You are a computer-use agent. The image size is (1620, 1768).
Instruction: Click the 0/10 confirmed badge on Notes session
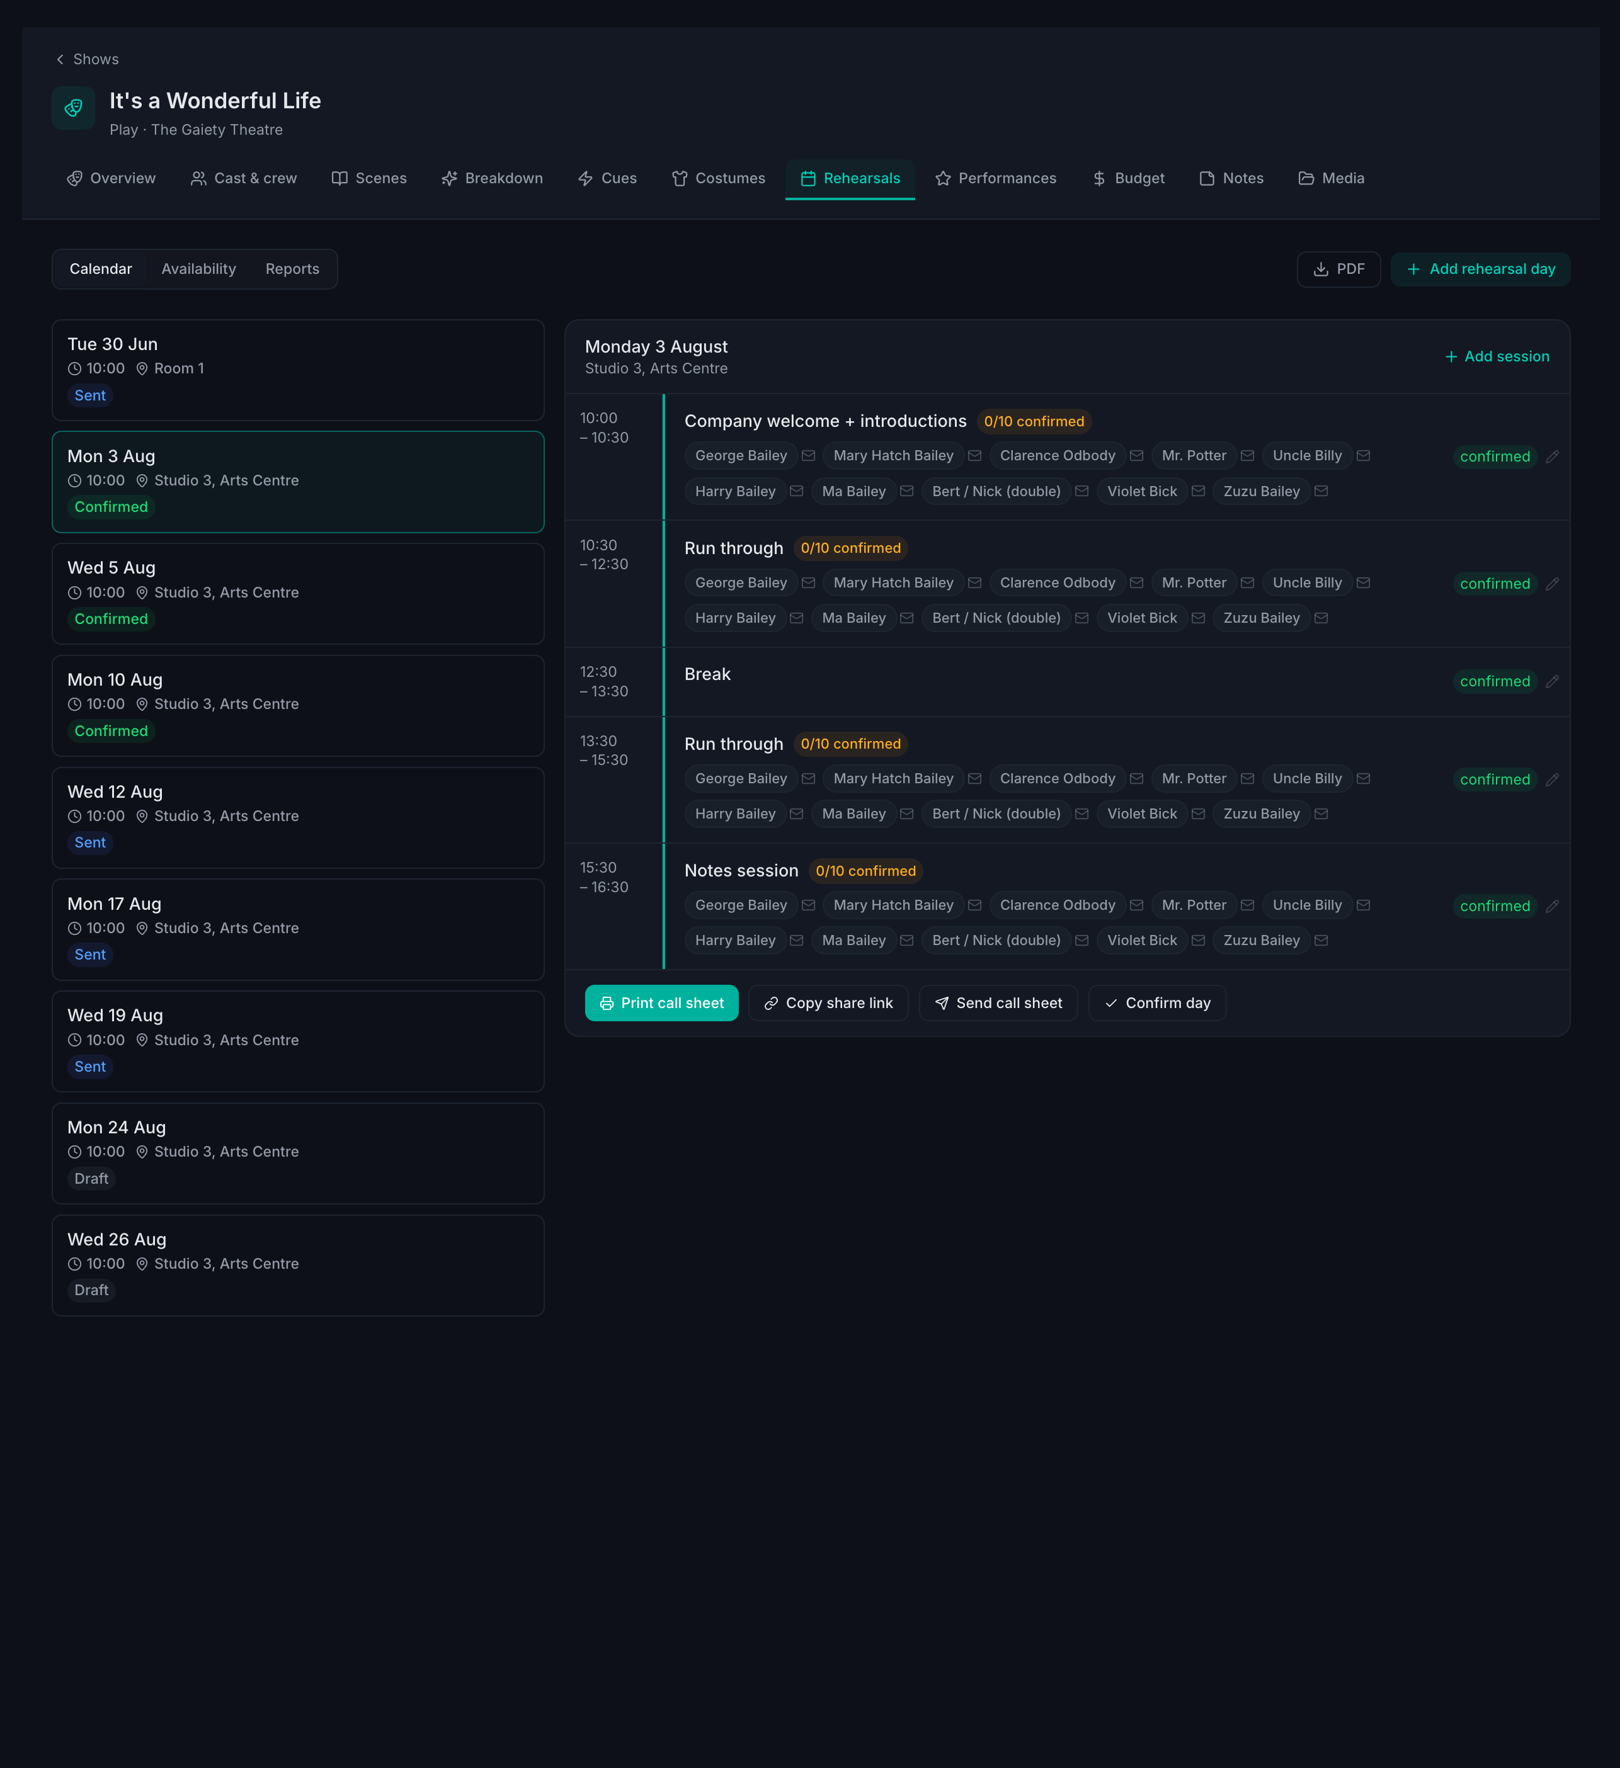coord(865,871)
